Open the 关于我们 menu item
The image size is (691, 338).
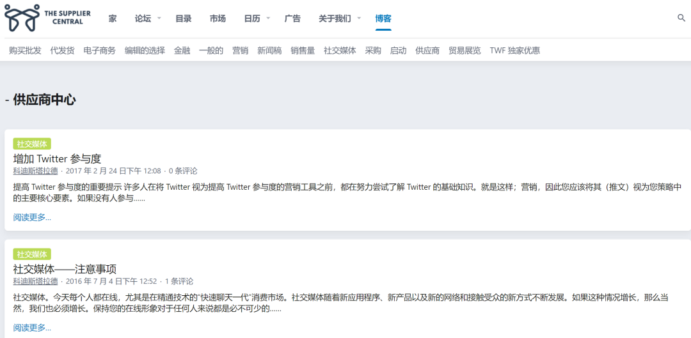335,19
